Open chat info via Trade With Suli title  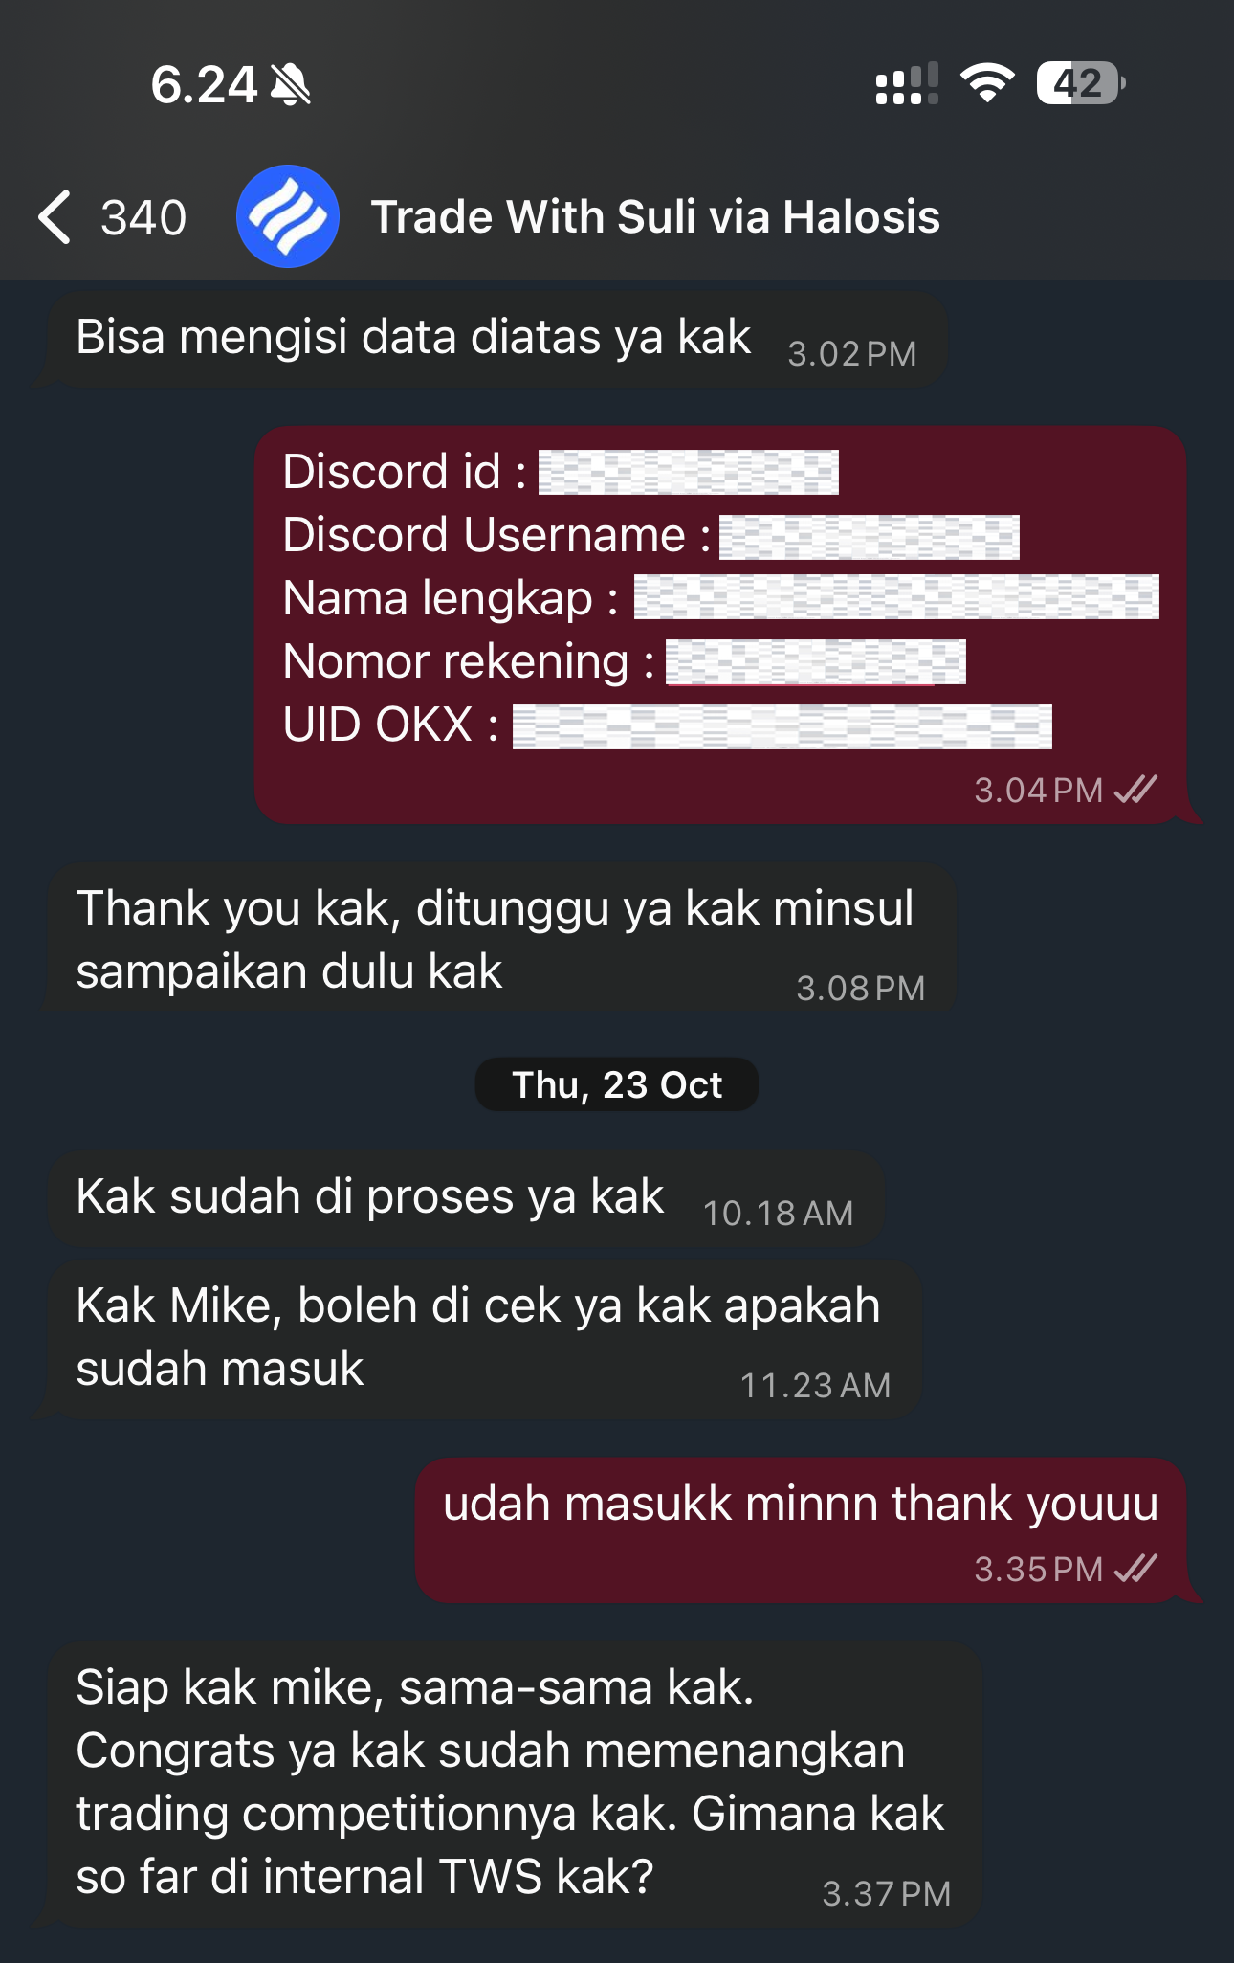coord(655,216)
